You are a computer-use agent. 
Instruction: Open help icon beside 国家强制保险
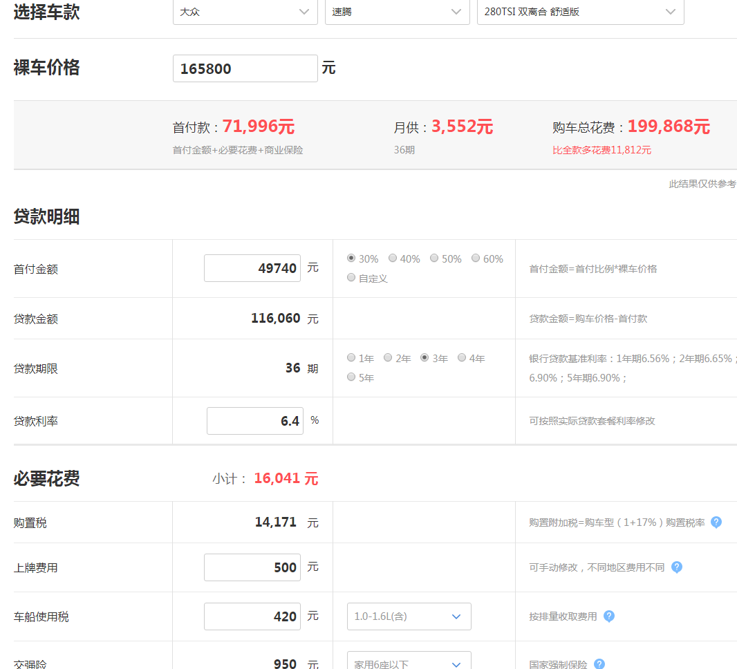click(599, 664)
